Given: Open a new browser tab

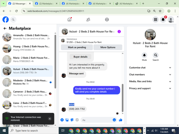Looking at the screenshot, I should tap(143, 4).
